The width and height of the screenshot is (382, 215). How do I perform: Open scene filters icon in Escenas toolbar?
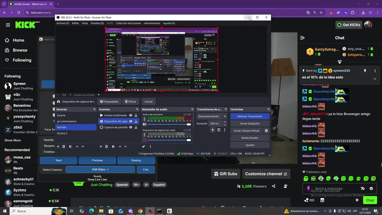[70, 147]
